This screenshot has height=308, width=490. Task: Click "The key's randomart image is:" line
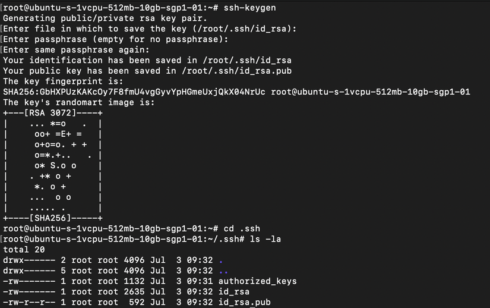click(78, 102)
